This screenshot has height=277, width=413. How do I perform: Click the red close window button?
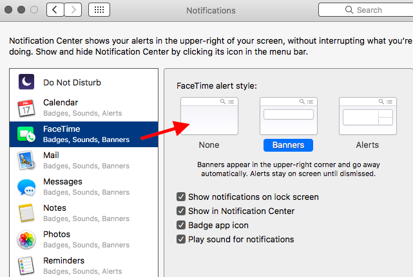[8, 10]
